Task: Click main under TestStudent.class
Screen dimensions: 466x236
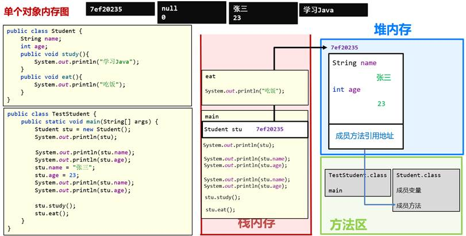Action: coord(335,191)
